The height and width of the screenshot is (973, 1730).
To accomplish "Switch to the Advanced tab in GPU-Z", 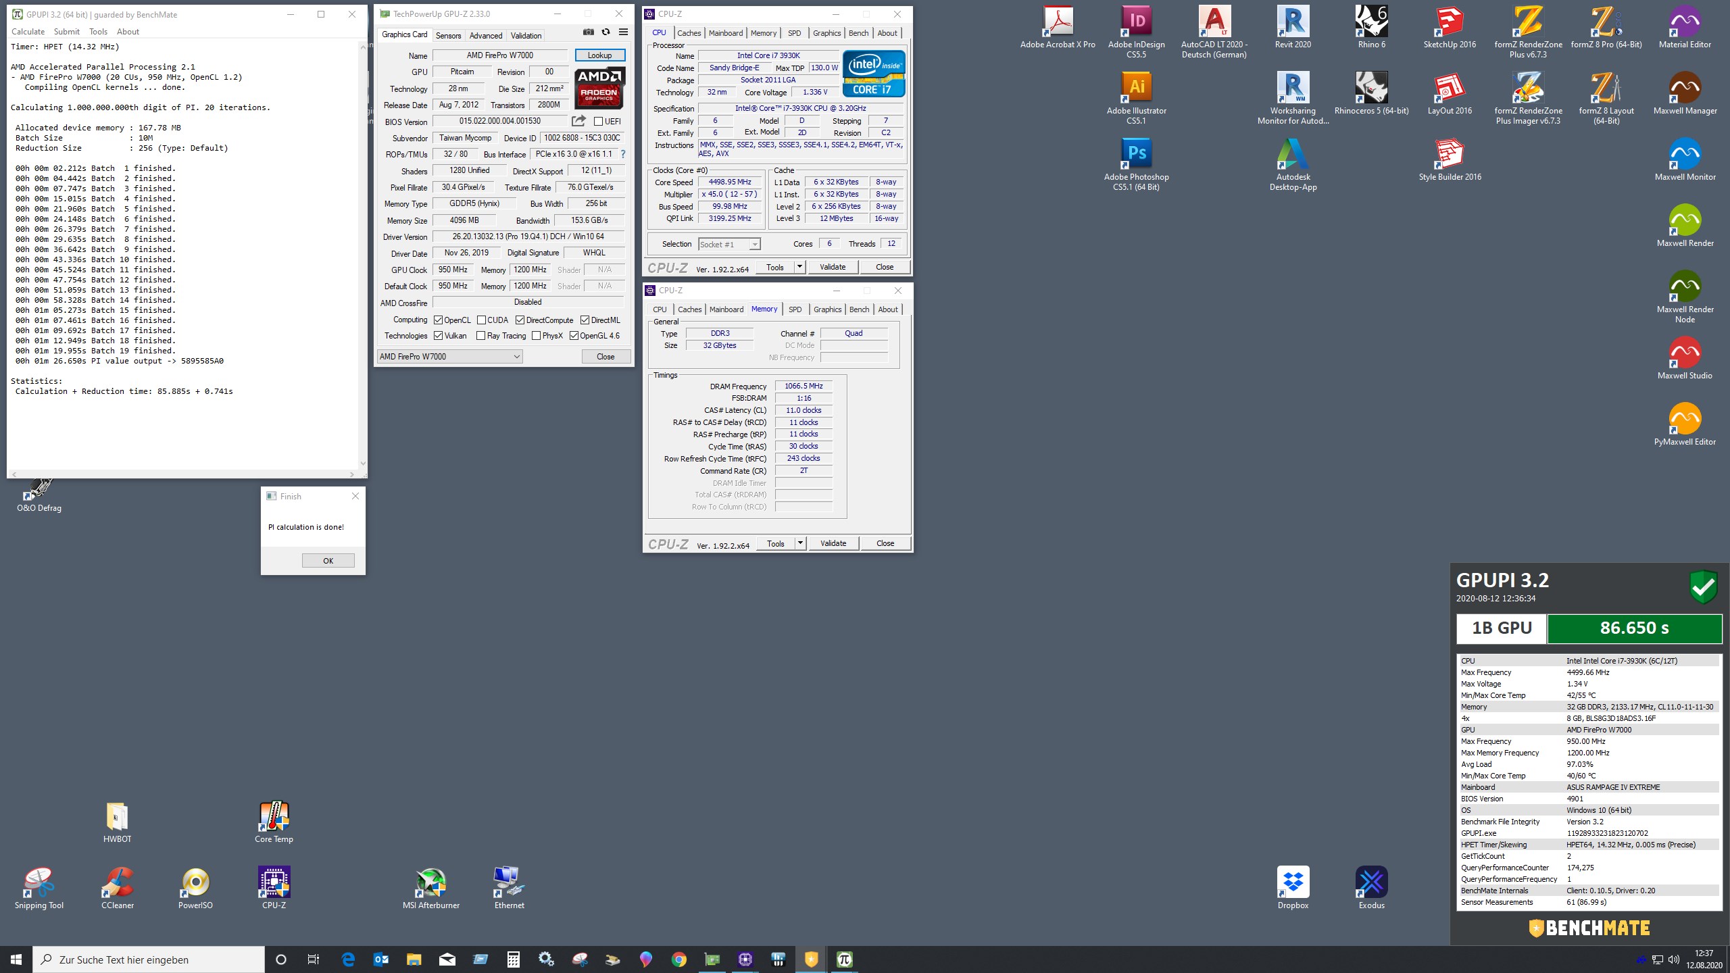I will click(x=486, y=35).
